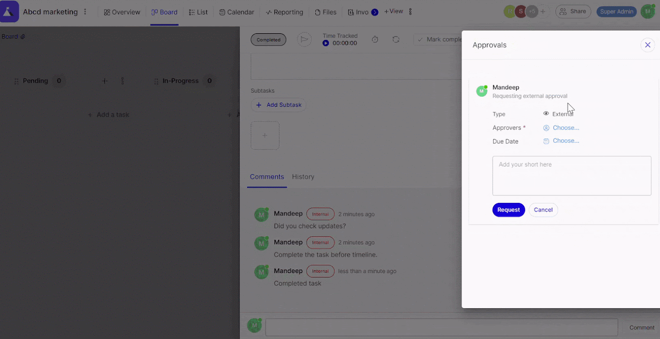Click the calendar icon beside Due Date
Image resolution: width=660 pixels, height=339 pixels.
tap(546, 141)
